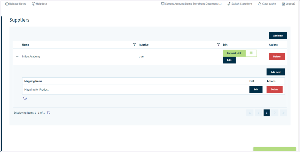The image size is (300, 152).
Task: Go to the last page arrow
Action: pos(283,113)
